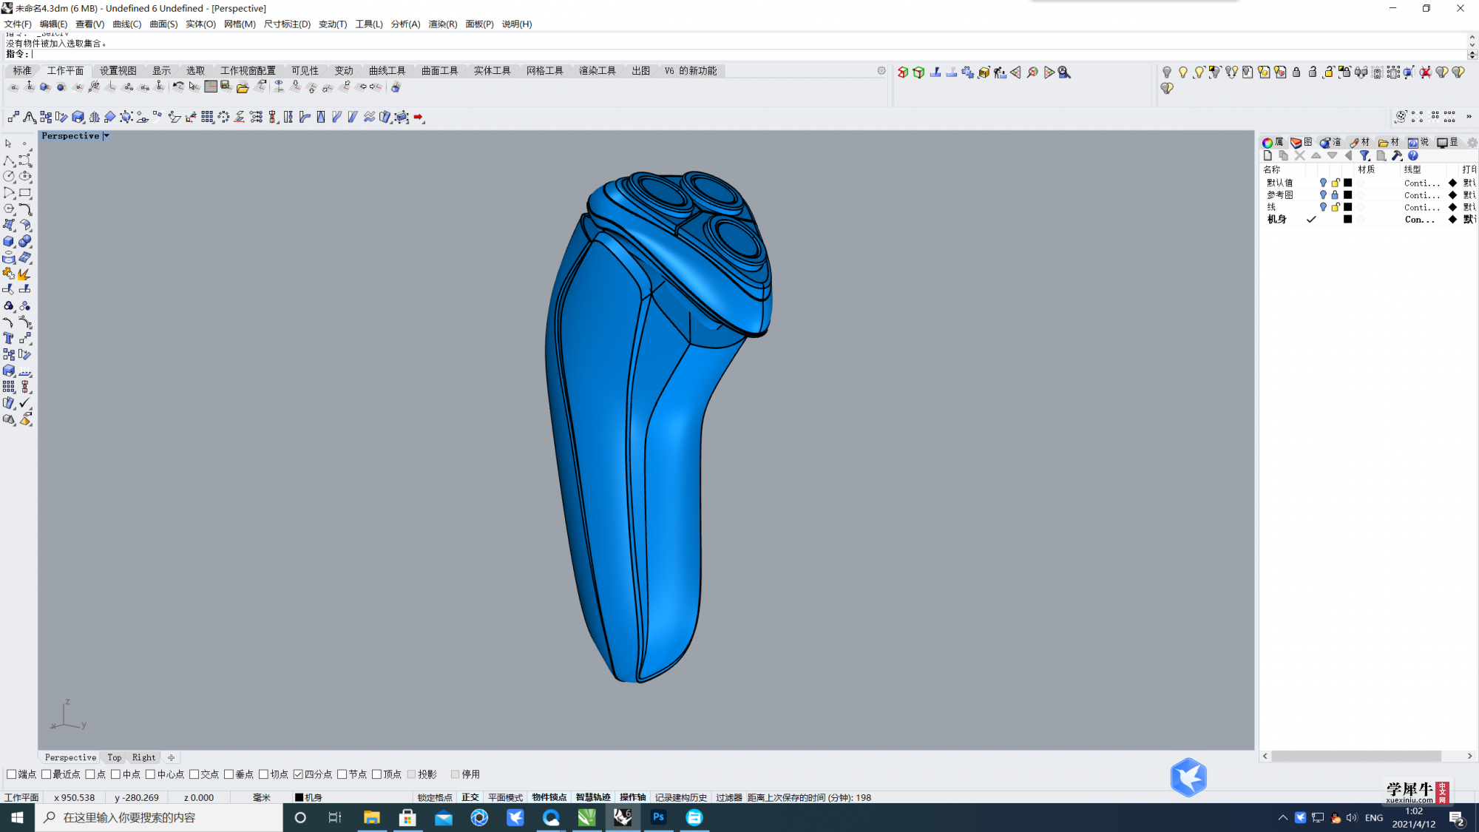Image resolution: width=1479 pixels, height=832 pixels.
Task: Delete layer using the X icon
Action: point(1300,156)
